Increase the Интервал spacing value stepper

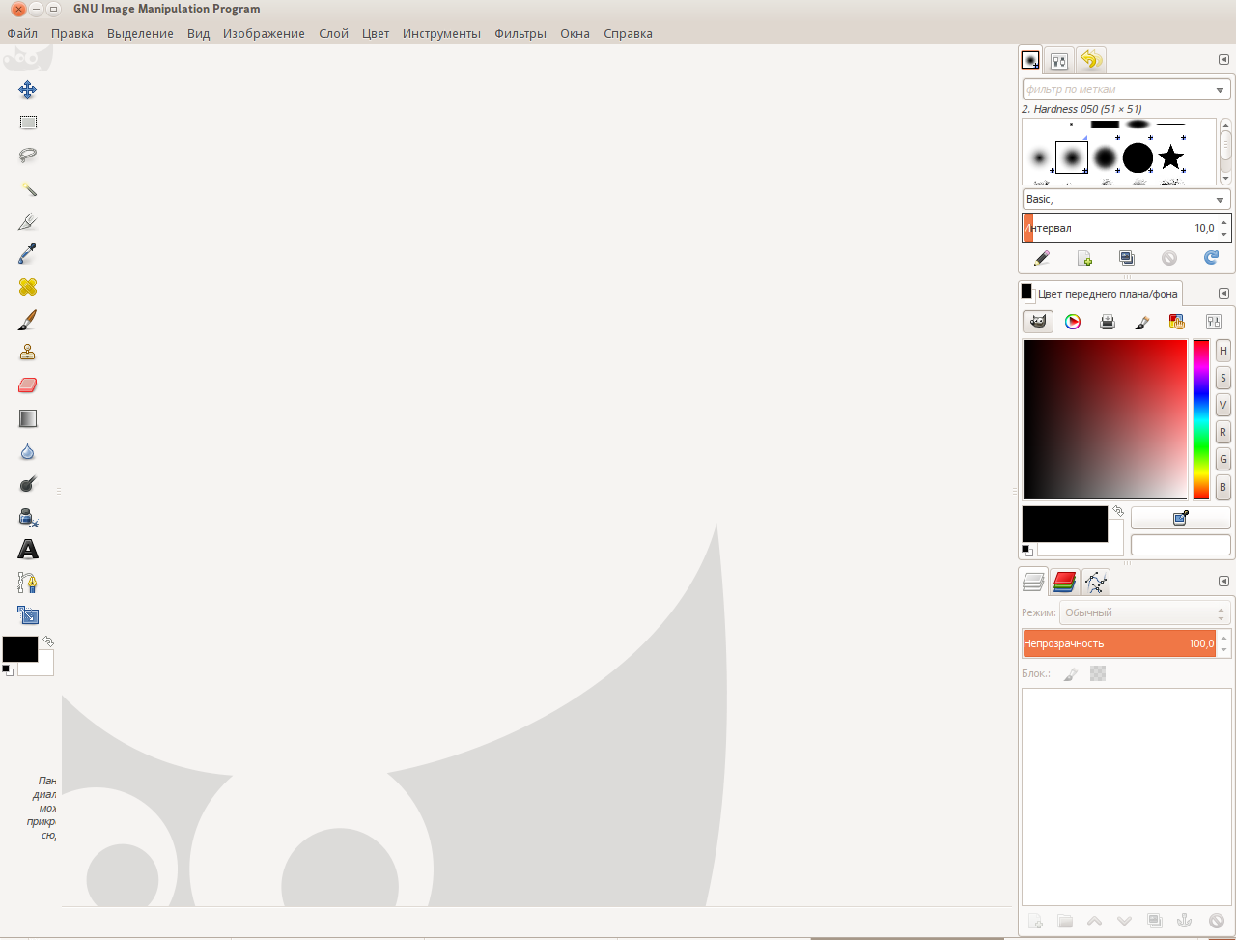click(1224, 223)
